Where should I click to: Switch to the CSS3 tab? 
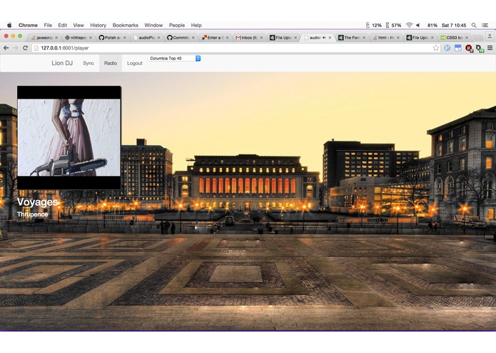(x=452, y=37)
